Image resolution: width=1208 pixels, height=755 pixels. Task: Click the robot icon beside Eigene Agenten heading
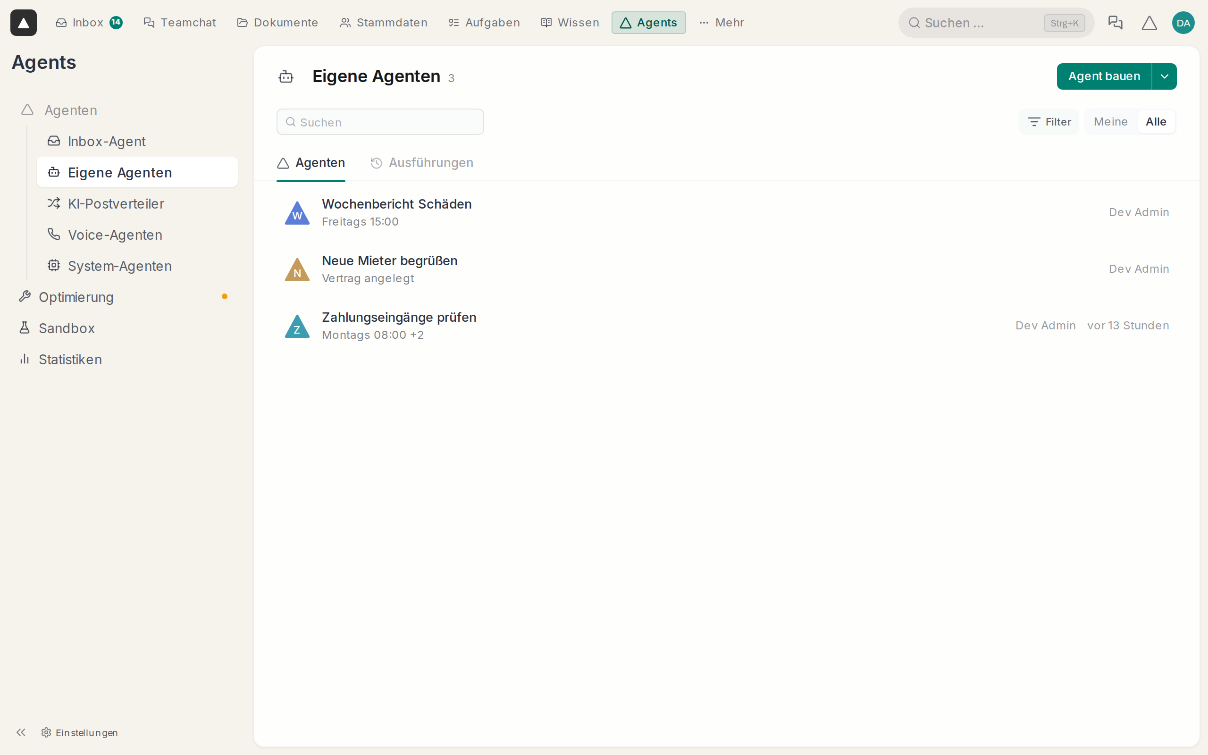click(x=286, y=77)
